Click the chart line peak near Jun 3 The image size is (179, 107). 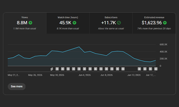[79, 47]
